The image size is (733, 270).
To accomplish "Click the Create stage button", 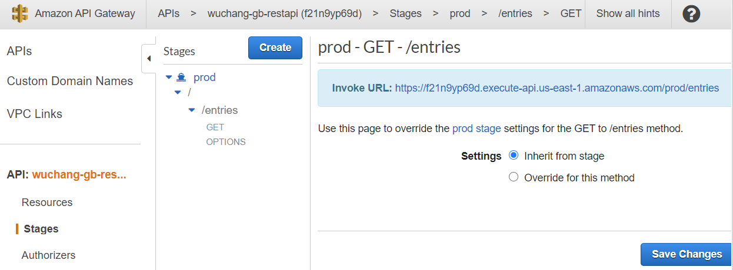I will pyautogui.click(x=275, y=48).
